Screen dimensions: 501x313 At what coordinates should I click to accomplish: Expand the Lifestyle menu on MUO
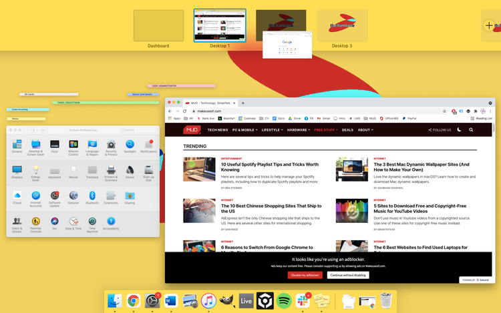pyautogui.click(x=273, y=130)
